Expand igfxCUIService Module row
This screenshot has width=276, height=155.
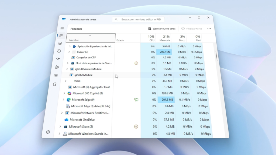tap(67, 69)
